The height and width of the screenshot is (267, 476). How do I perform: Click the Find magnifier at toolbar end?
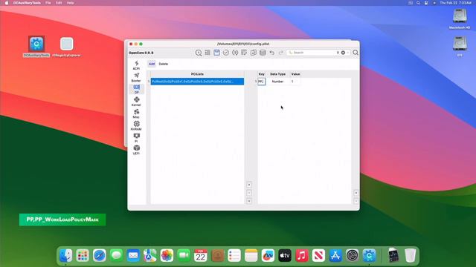click(356, 53)
